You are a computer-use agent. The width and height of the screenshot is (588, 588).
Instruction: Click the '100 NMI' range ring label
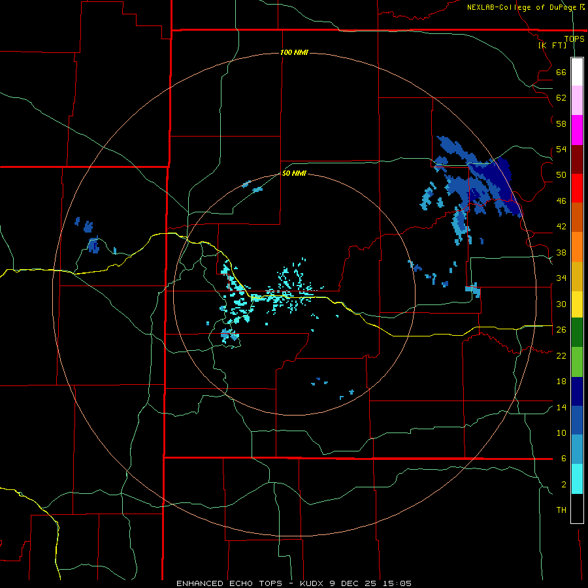tap(294, 52)
